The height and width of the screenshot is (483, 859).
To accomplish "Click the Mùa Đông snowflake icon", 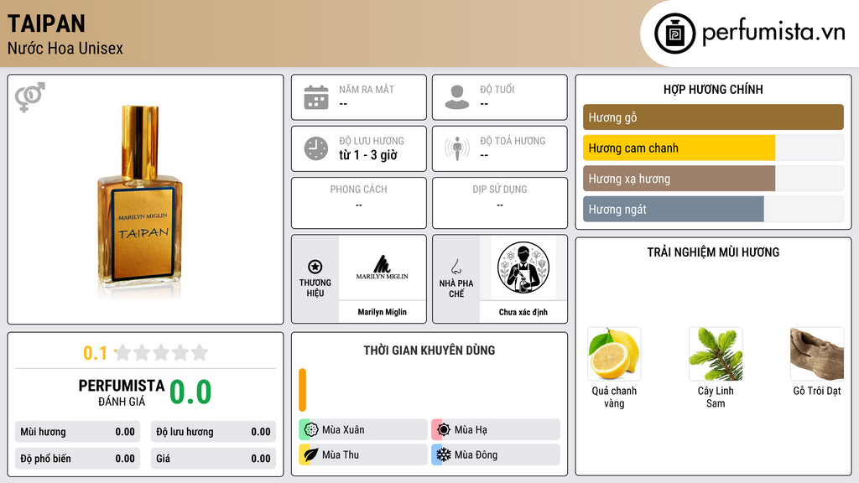I will pyautogui.click(x=444, y=454).
